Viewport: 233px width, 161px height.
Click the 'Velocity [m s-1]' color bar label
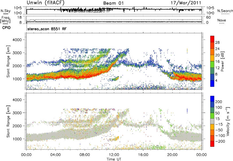228,121
